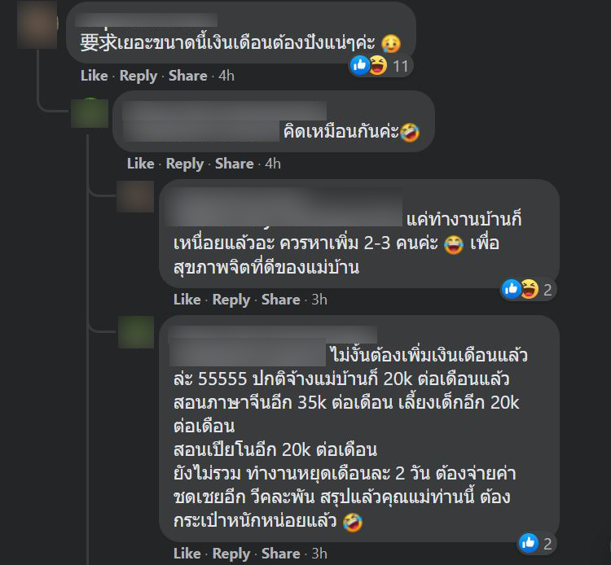Viewport: 611px width, 565px height.
Task: Reply to the คิดเหมือนกันค่ะ comment
Action: point(185,164)
